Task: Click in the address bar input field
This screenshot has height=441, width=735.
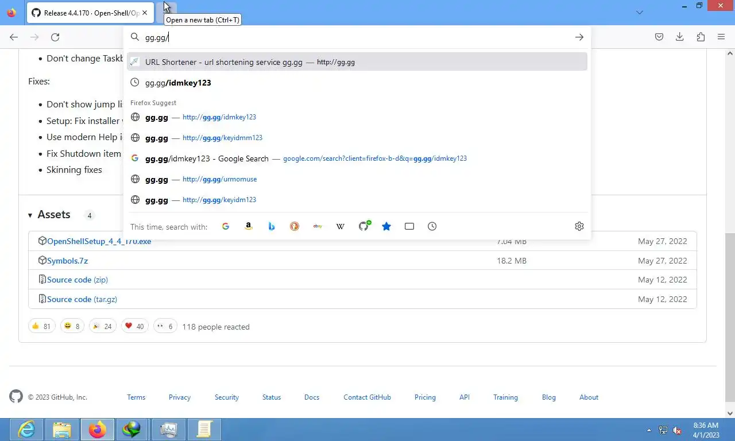Action: click(356, 37)
